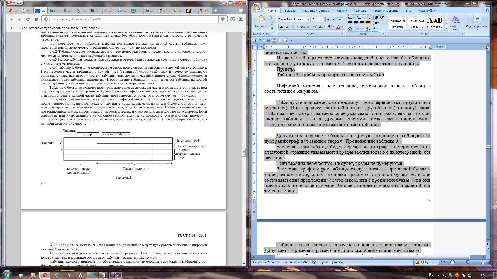Open new tab in Opera with plus button
Image resolution: width=497 pixels, height=279 pixels.
216,11
